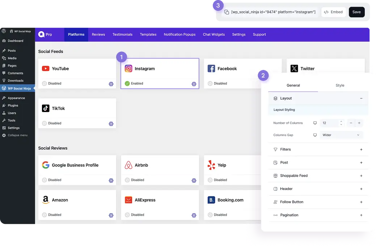Viewport: 376px width, 246px height.
Task: Click the Instagram logo icon
Action: [128, 69]
